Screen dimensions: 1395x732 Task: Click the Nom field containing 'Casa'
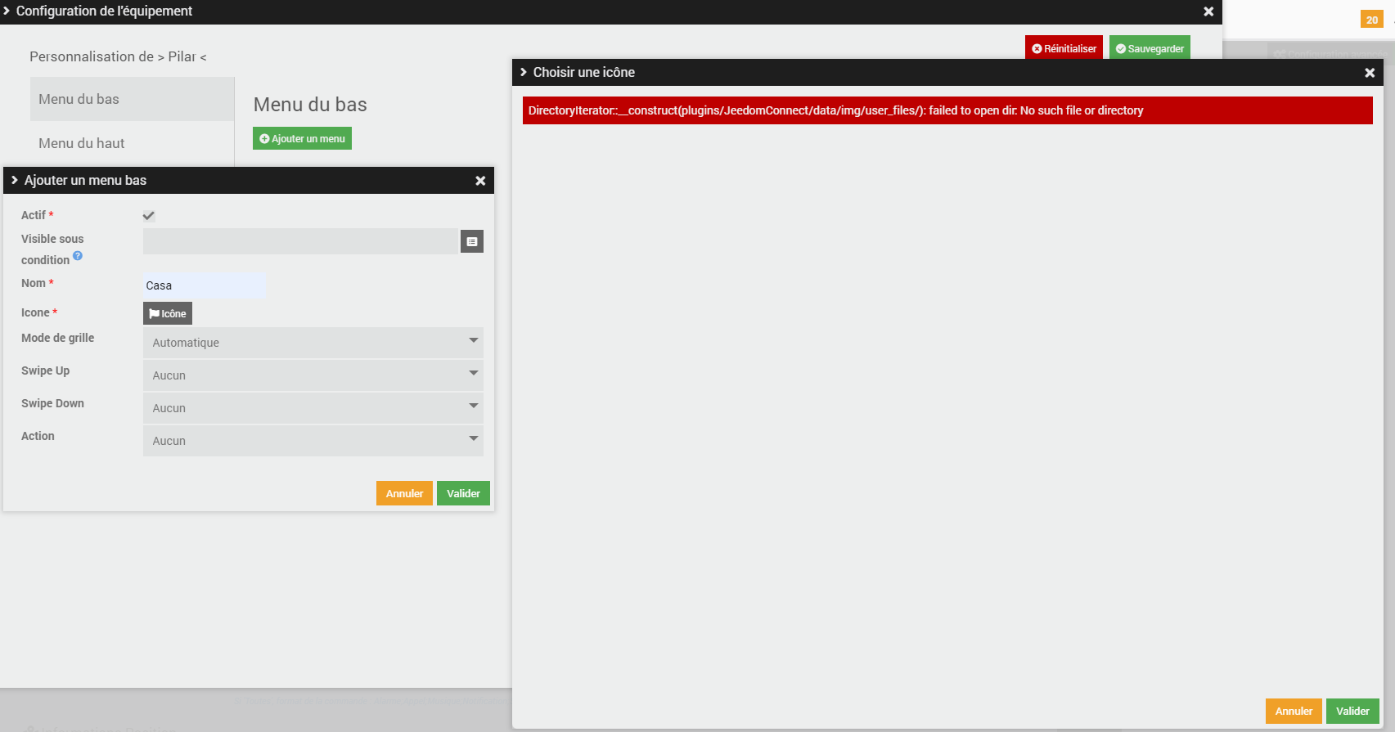coord(205,285)
